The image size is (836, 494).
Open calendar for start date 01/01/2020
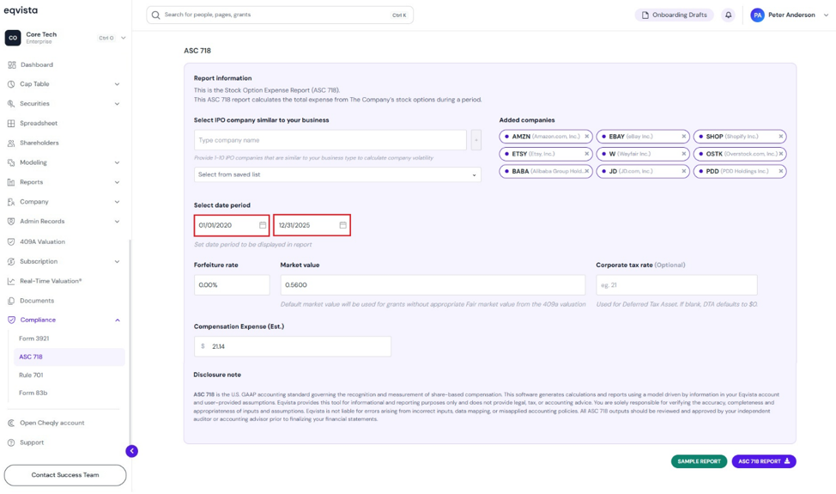[263, 225]
